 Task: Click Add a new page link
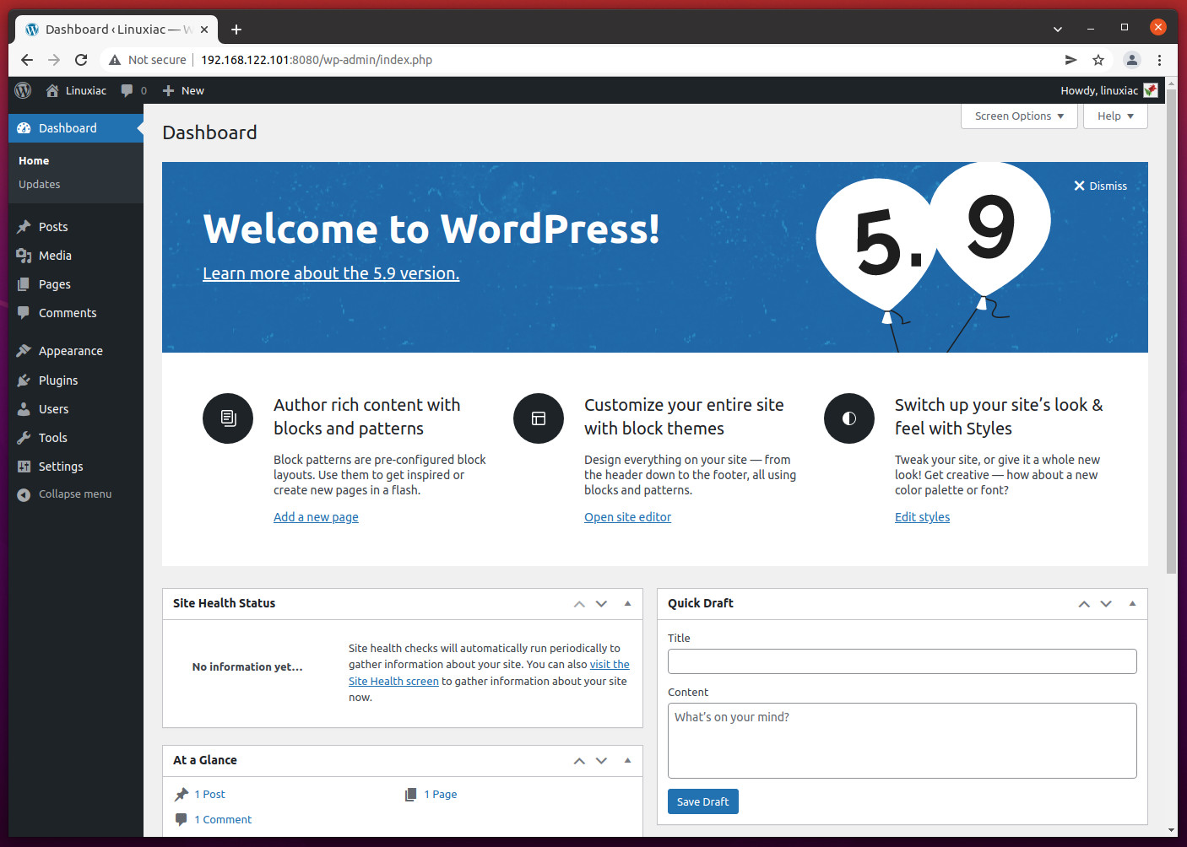tap(316, 517)
